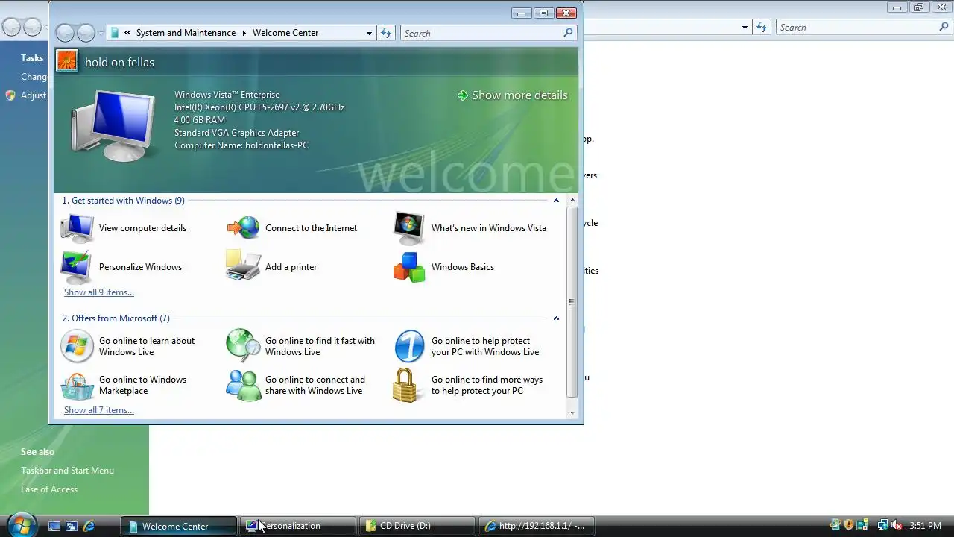Switch to CD Drive (D:) taskbar button
954x537 pixels.
click(x=417, y=526)
